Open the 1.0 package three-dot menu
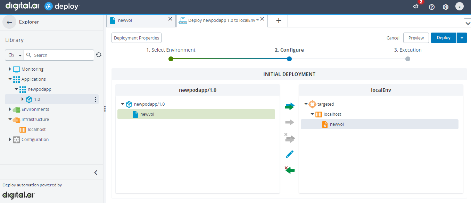The image size is (471, 203). (96, 99)
